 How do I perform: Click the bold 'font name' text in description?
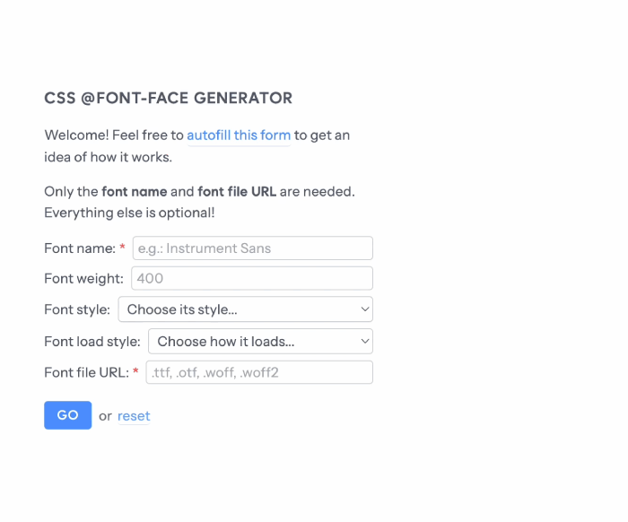[135, 191]
